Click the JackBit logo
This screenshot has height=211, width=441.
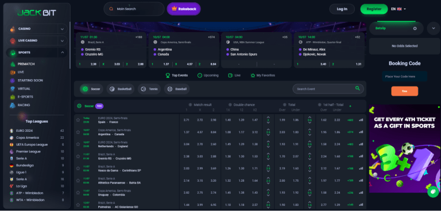coord(37,13)
